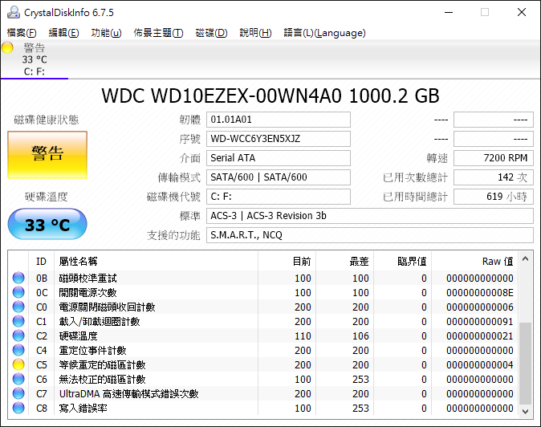Open the 磁碟(D) menu
The image size is (541, 427).
pyautogui.click(x=211, y=33)
